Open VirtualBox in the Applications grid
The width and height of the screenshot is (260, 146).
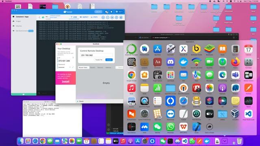(236, 114)
